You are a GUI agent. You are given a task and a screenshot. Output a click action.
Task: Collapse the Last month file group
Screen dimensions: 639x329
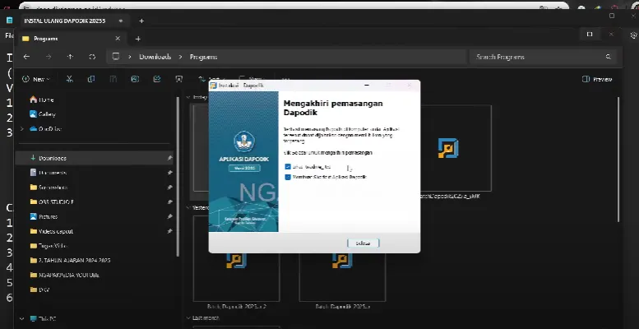188,318
